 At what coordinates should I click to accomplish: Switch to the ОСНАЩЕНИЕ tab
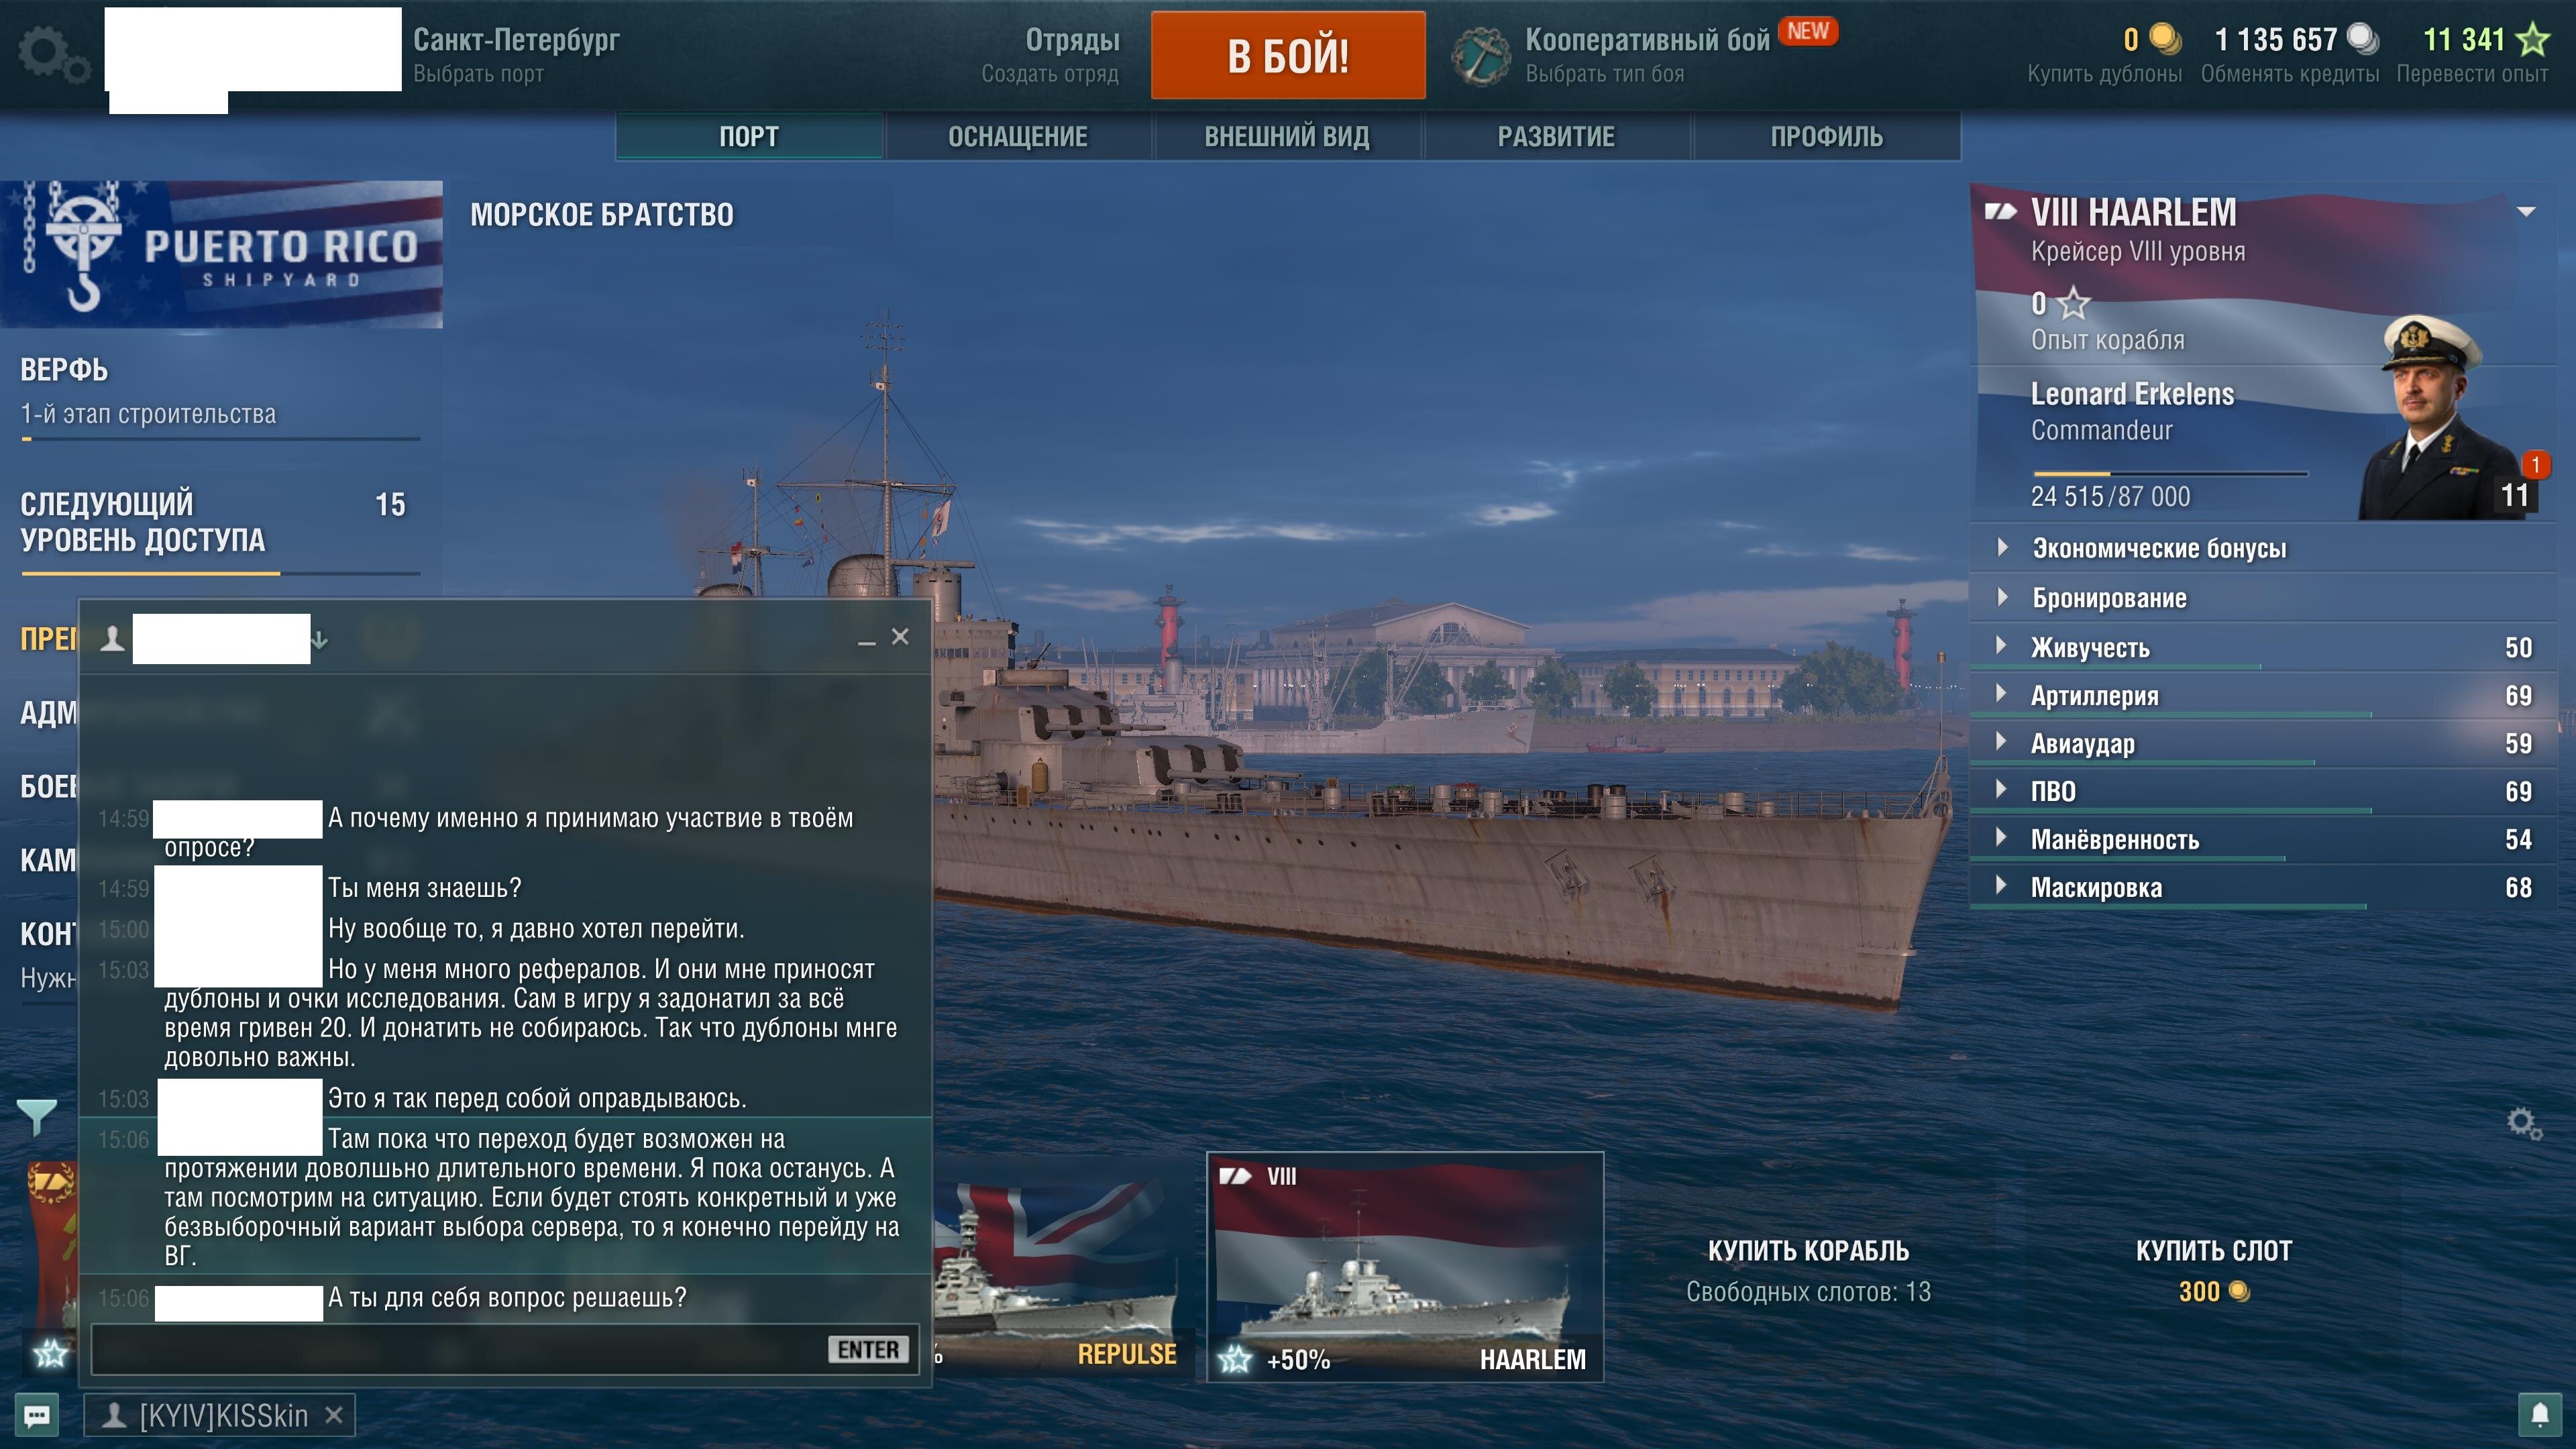click(1018, 137)
